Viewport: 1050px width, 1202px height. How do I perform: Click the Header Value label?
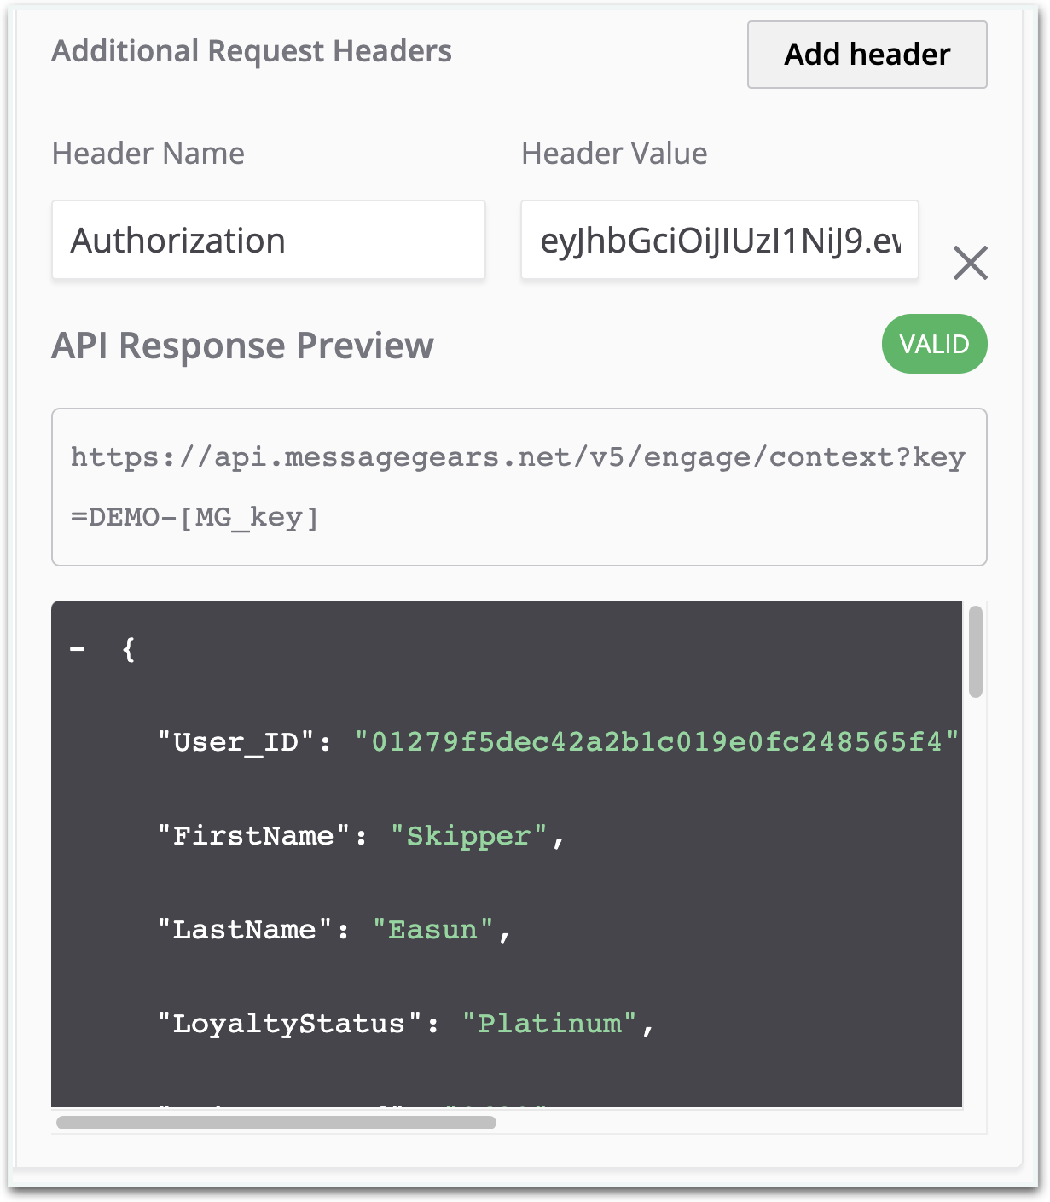point(613,154)
